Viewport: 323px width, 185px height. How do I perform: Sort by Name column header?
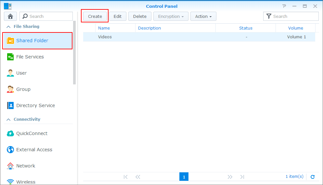115,28
